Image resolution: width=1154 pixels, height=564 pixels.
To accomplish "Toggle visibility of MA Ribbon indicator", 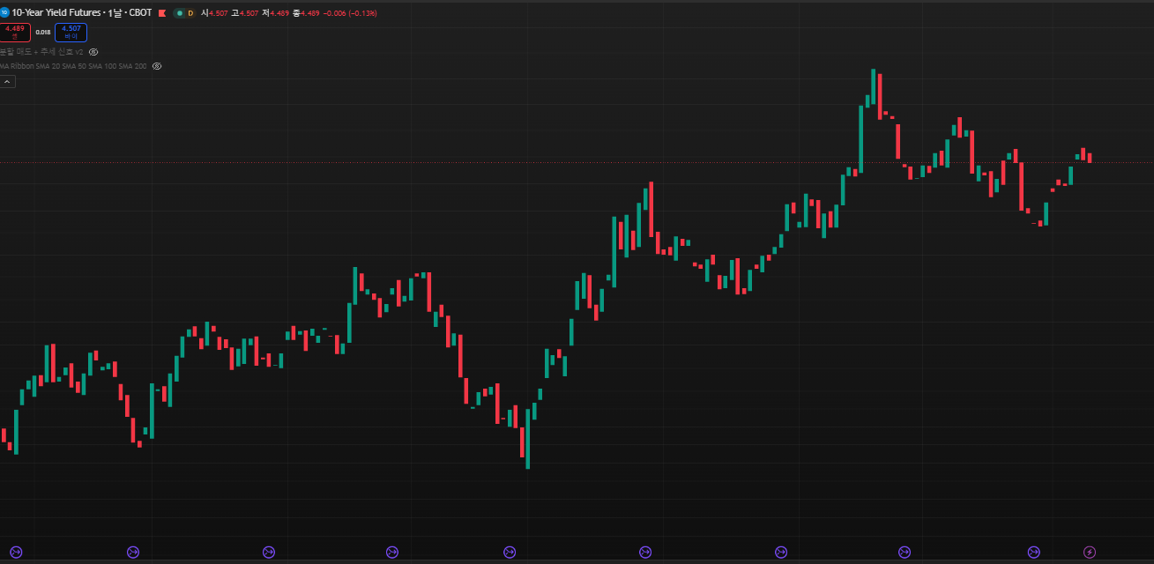I will coord(157,66).
